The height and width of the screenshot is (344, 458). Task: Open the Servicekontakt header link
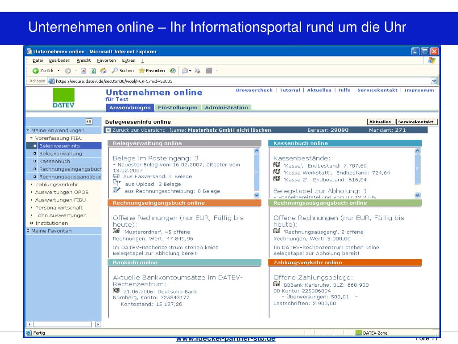tap(377, 90)
